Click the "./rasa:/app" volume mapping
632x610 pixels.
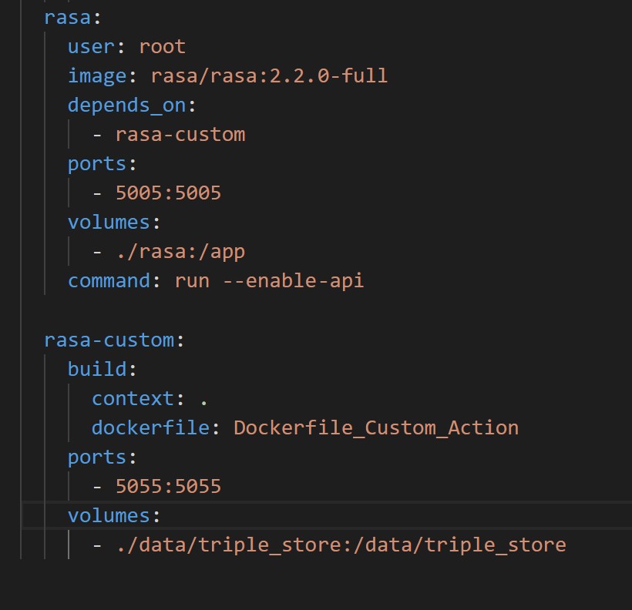[x=180, y=251]
